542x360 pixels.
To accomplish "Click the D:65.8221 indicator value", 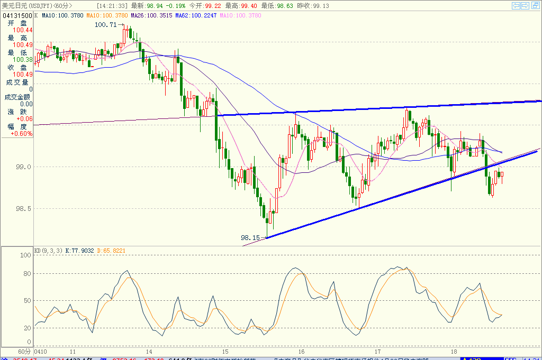I will pyautogui.click(x=111, y=251).
